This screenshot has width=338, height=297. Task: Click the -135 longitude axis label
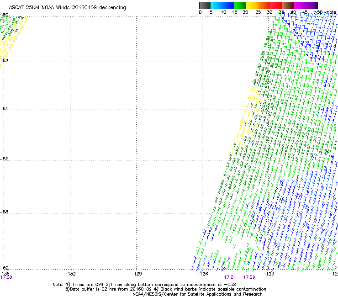pos(5,274)
